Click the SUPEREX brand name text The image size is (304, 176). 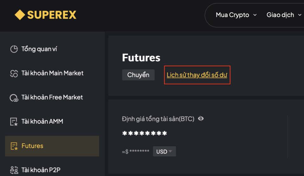(52, 15)
